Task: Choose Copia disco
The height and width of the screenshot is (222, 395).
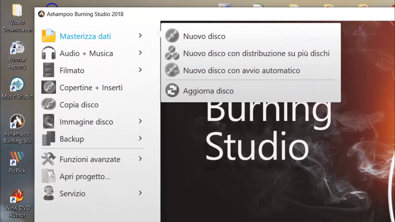Action: point(93,105)
